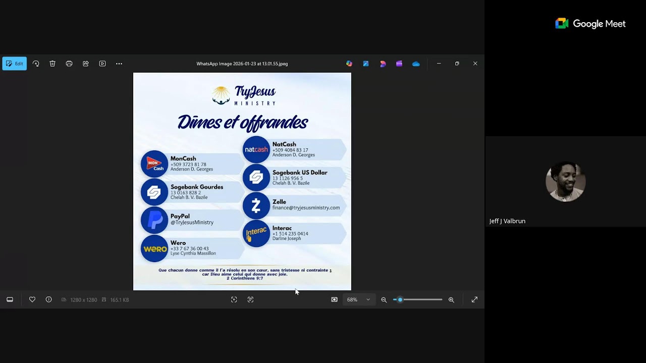Mark image as favorite with heart icon

coord(32,299)
